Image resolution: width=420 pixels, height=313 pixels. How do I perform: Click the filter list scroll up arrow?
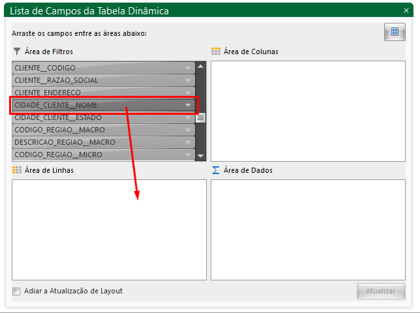point(200,66)
